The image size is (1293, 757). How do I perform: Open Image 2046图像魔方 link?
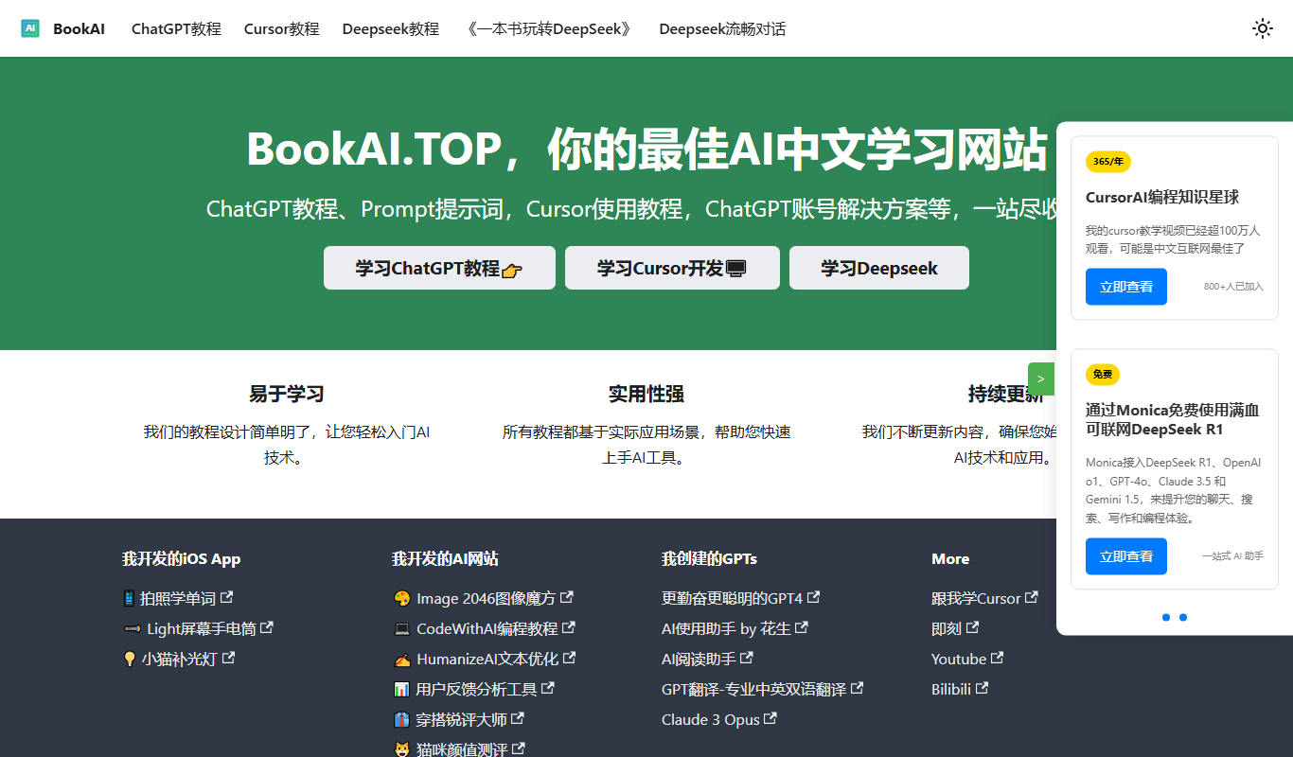(x=483, y=598)
